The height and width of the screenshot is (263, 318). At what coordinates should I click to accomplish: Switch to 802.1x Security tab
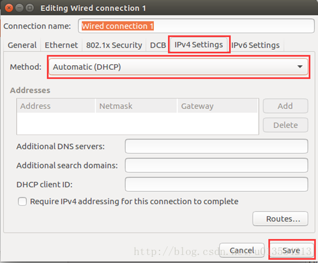(114, 45)
